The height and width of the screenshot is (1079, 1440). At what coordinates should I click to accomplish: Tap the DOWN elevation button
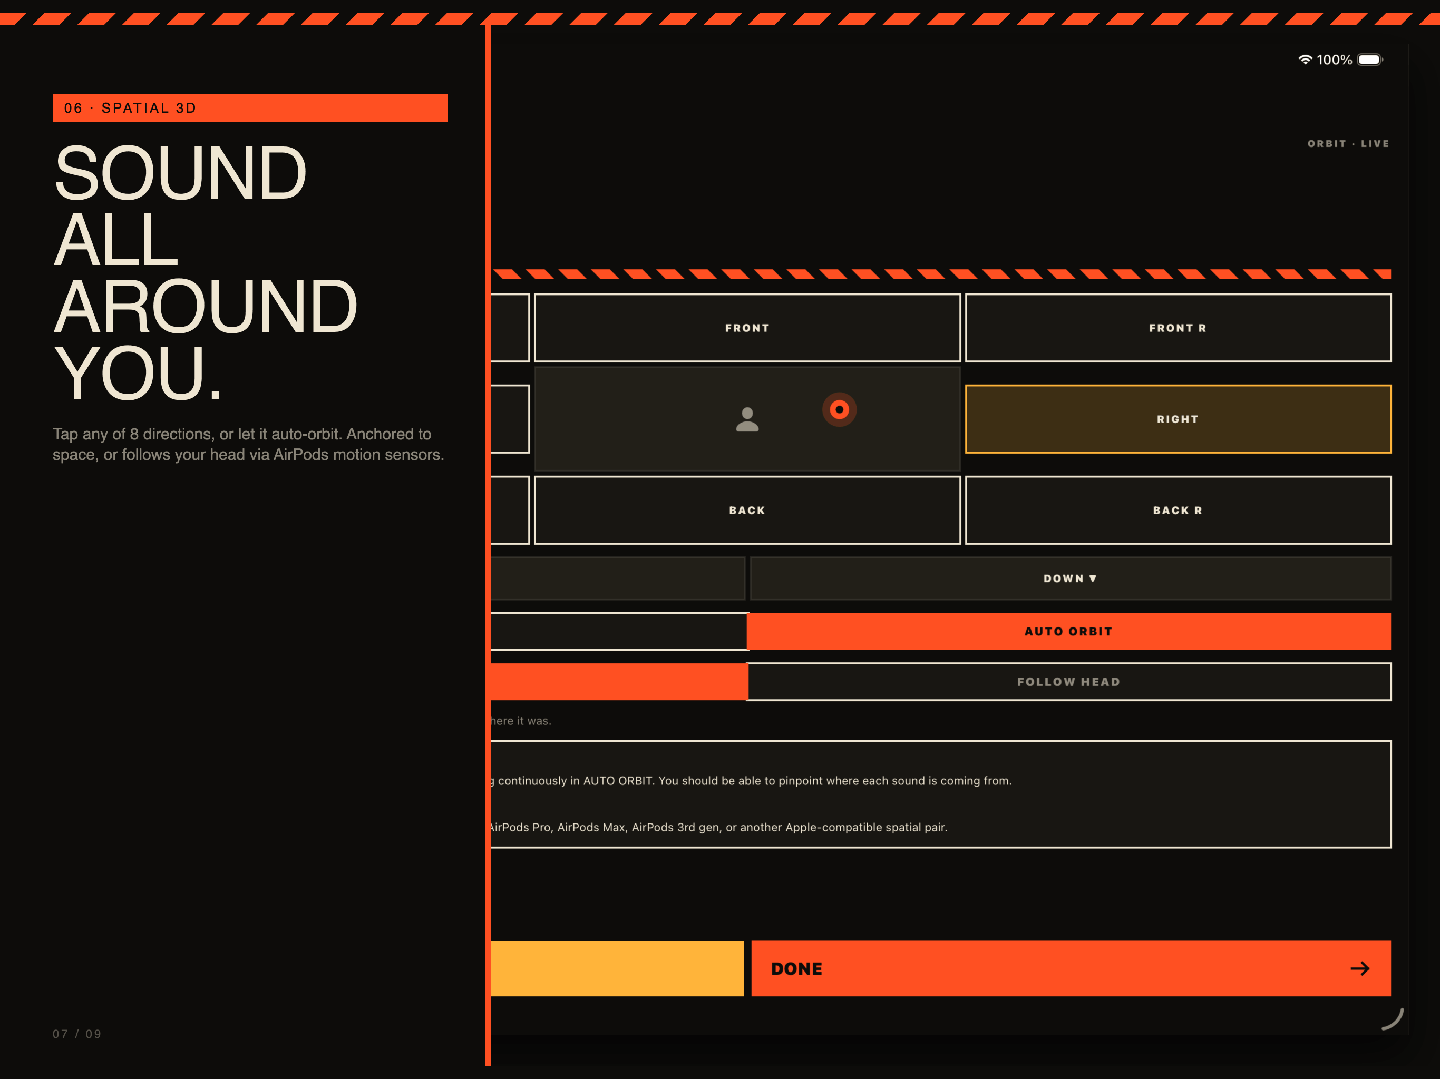[1070, 578]
